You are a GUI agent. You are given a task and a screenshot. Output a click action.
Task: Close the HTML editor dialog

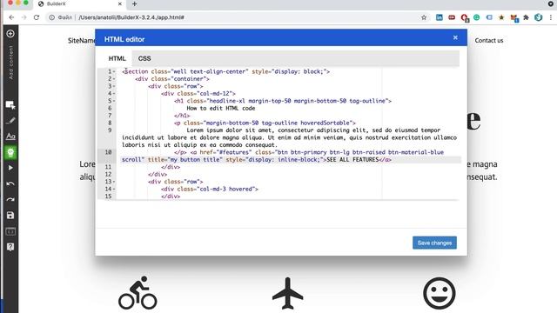click(x=455, y=37)
